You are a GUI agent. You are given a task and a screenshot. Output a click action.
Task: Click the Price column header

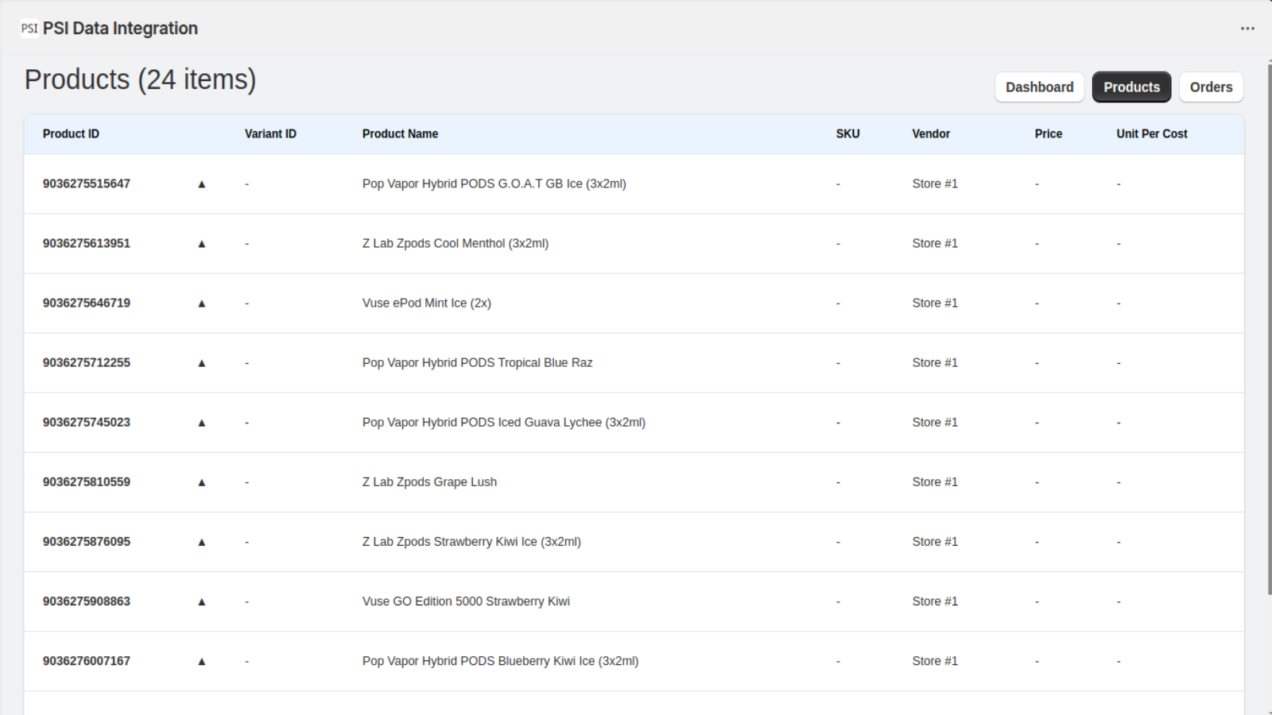(1048, 134)
